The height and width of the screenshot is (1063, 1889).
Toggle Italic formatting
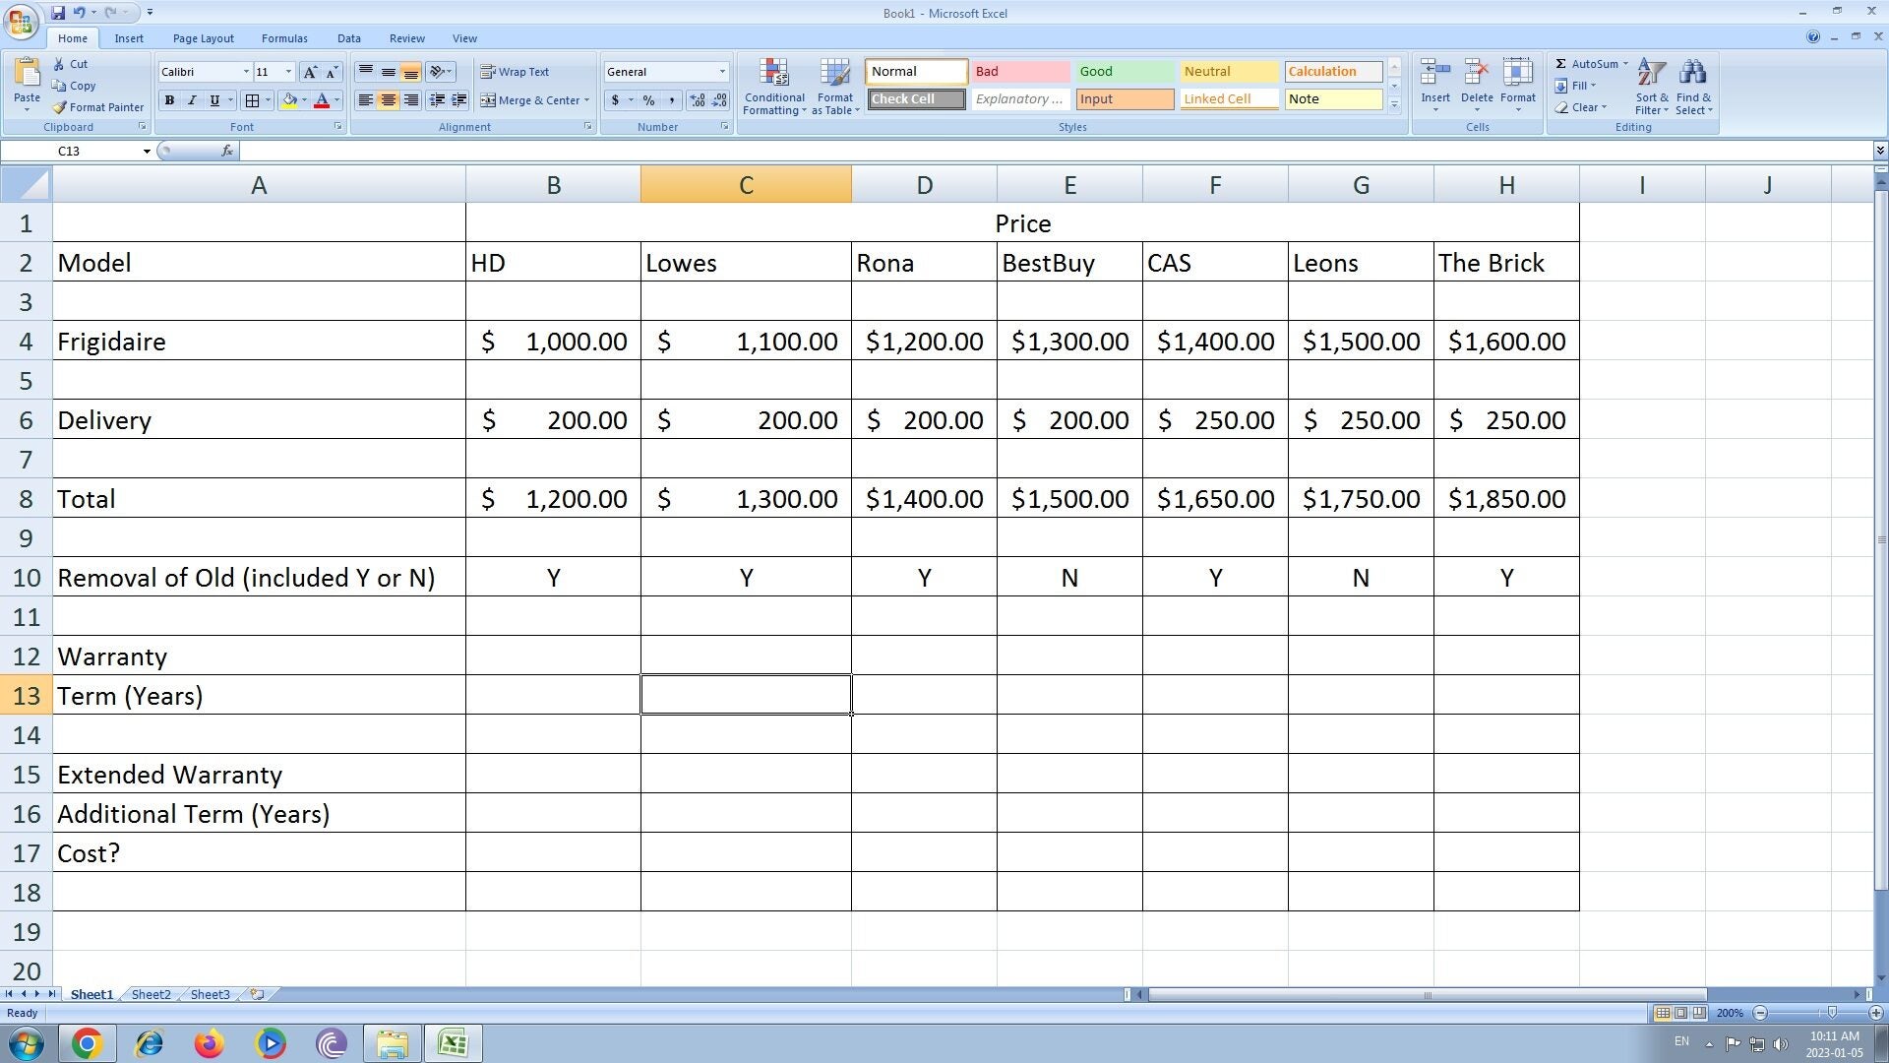point(192,100)
